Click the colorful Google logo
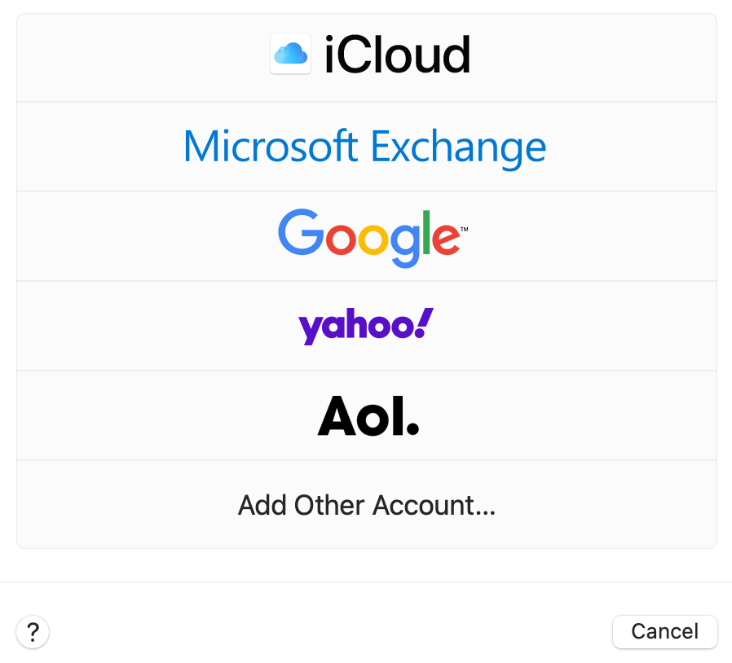This screenshot has height=663, width=732. (x=372, y=236)
